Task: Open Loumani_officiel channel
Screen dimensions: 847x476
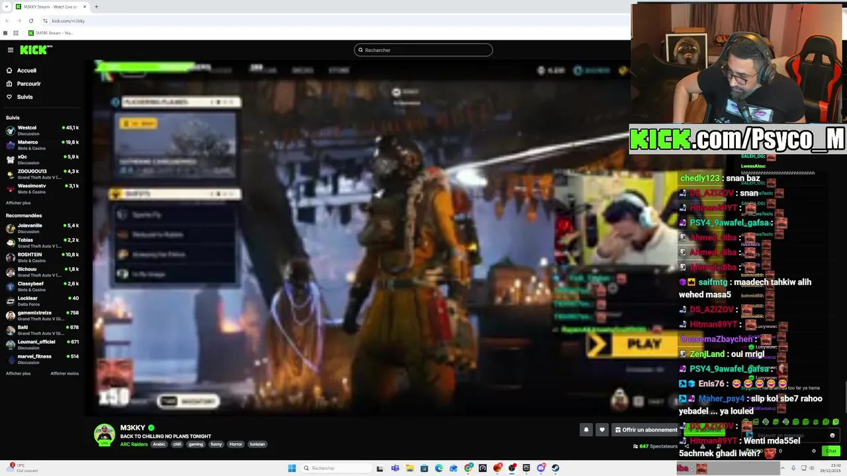Action: coord(42,344)
